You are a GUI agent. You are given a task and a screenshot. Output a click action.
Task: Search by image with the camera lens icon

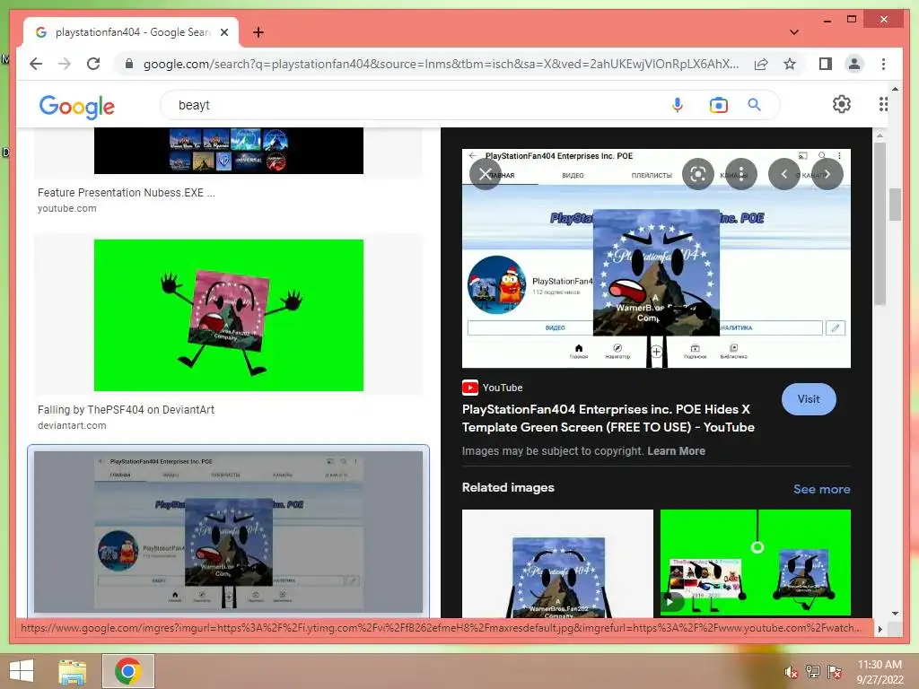(718, 105)
